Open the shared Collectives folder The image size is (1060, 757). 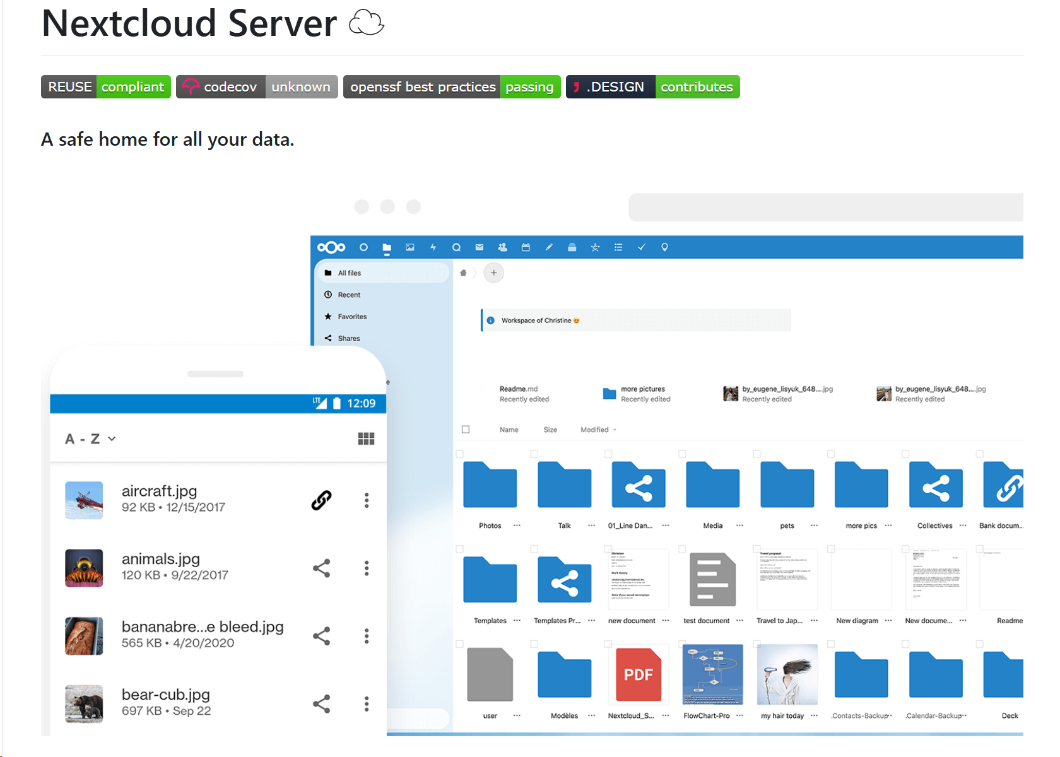pyautogui.click(x=936, y=484)
